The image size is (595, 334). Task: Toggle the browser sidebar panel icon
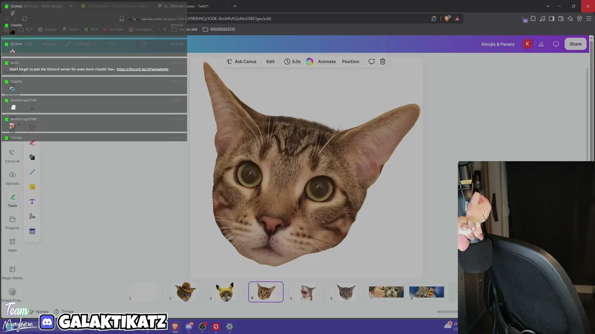tap(551, 19)
